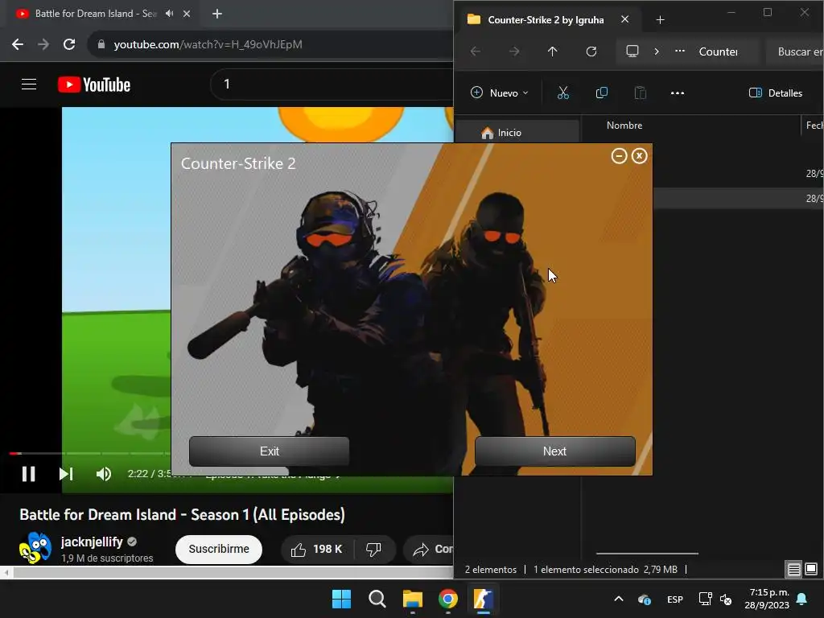Close the Counter-Strike 2 by Igruha Explorer tab
The image size is (824, 618).
624,19
